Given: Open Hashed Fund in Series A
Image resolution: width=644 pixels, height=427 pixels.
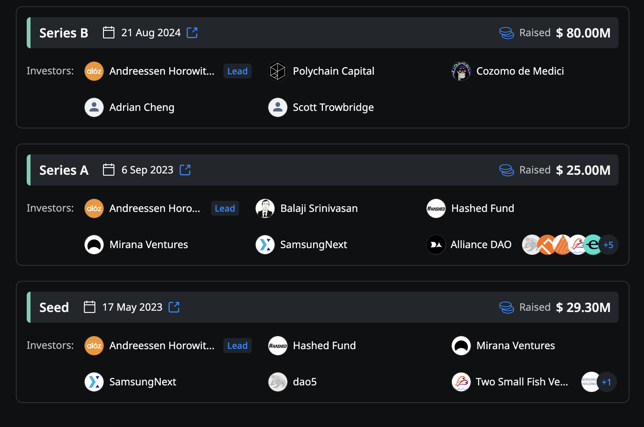Looking at the screenshot, I should point(482,208).
